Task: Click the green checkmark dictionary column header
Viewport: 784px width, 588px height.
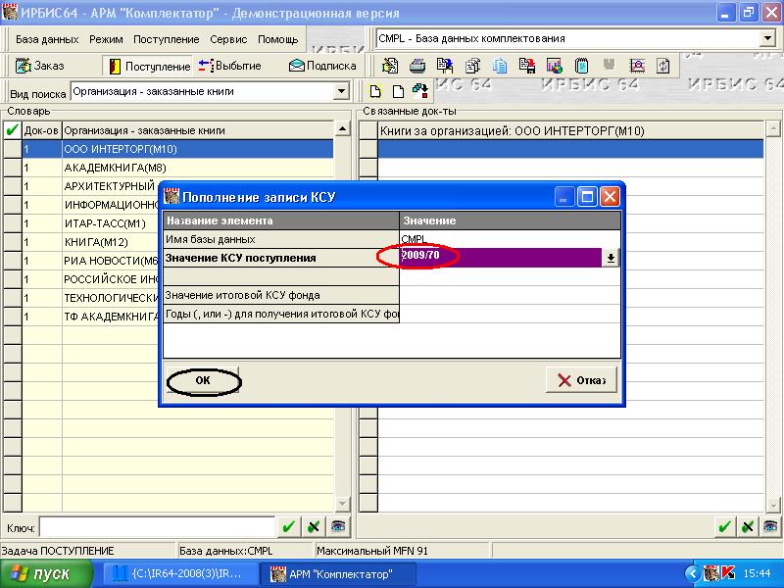Action: coord(12,129)
